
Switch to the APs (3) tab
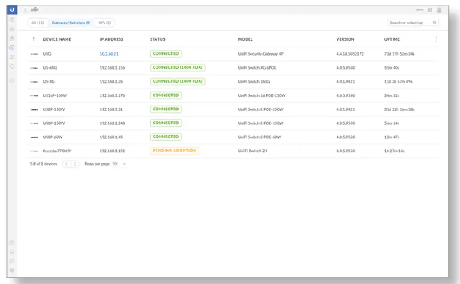[x=104, y=23]
